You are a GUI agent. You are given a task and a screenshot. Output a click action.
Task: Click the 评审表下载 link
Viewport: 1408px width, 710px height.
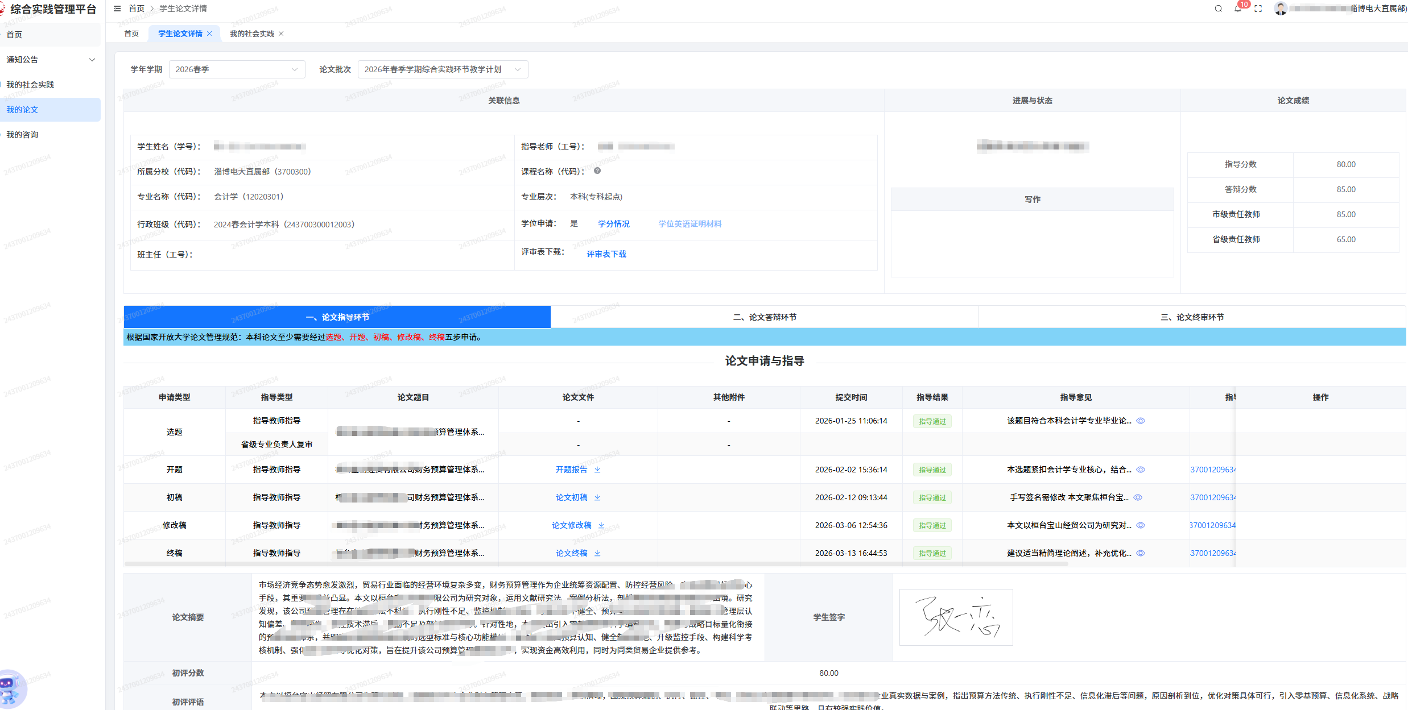click(606, 254)
